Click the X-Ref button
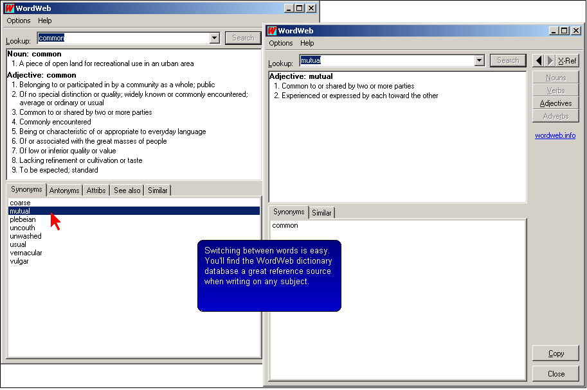587x390 pixels. coord(567,60)
